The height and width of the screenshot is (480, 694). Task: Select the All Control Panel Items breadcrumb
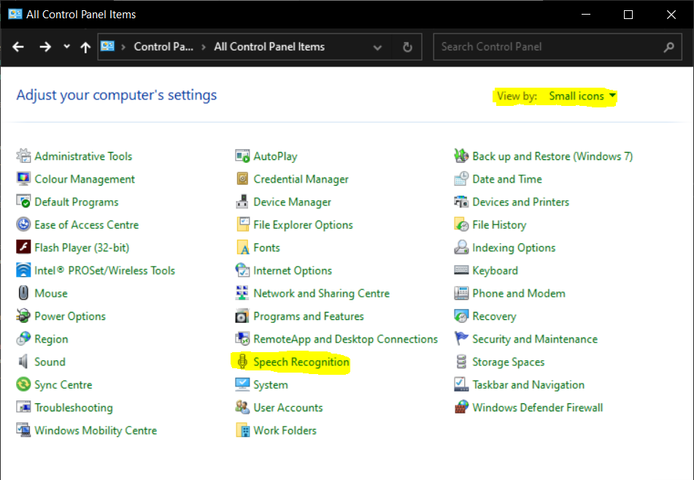269,47
